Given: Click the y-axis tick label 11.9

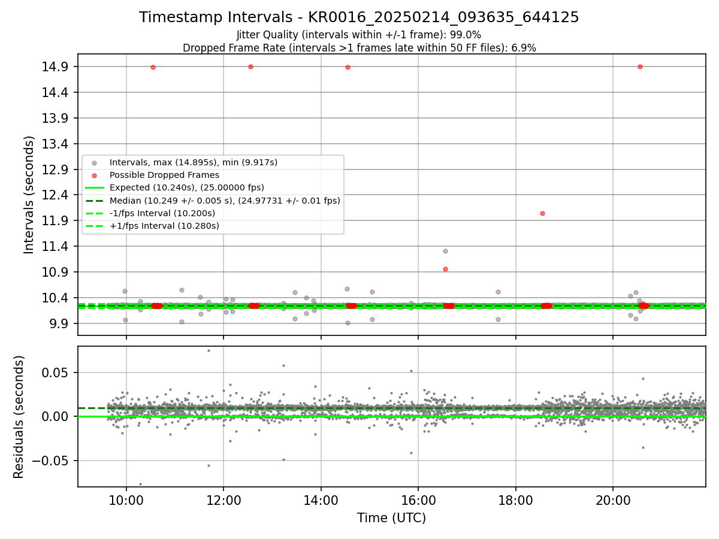Looking at the screenshot, I should (x=56, y=220).
